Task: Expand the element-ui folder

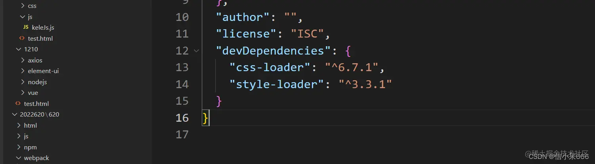Action: pos(22,71)
